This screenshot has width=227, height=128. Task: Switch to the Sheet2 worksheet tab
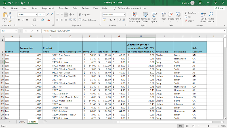(x=22, y=122)
